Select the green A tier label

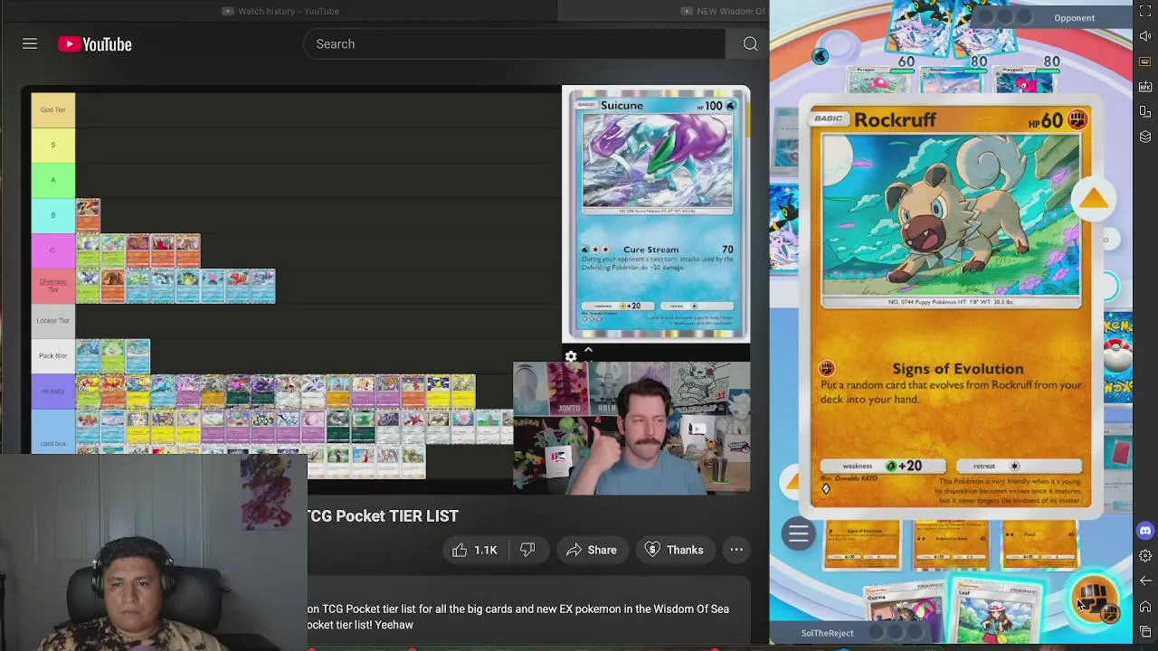[x=52, y=180]
